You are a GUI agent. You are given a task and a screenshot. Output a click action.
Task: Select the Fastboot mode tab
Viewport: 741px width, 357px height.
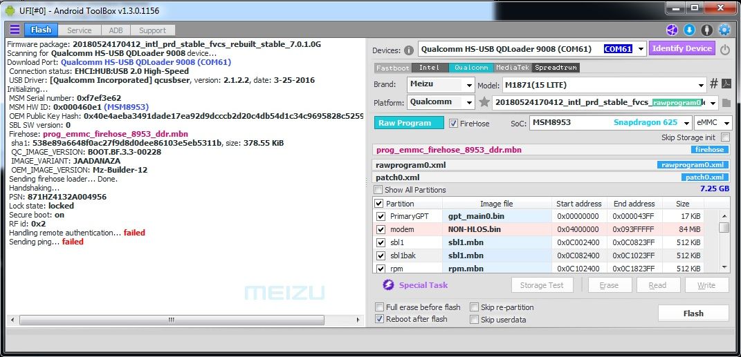393,68
